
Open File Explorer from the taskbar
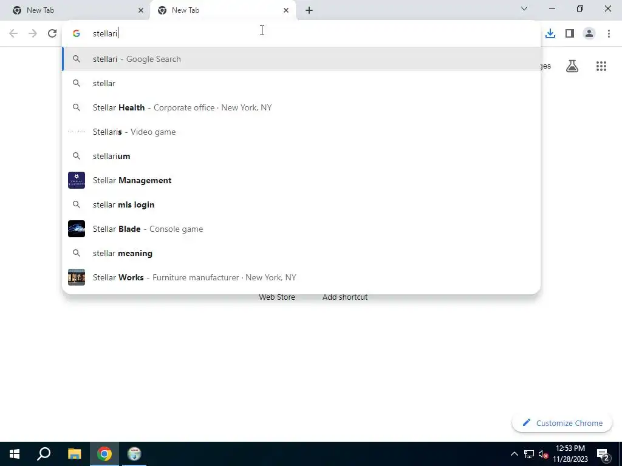coord(74,454)
